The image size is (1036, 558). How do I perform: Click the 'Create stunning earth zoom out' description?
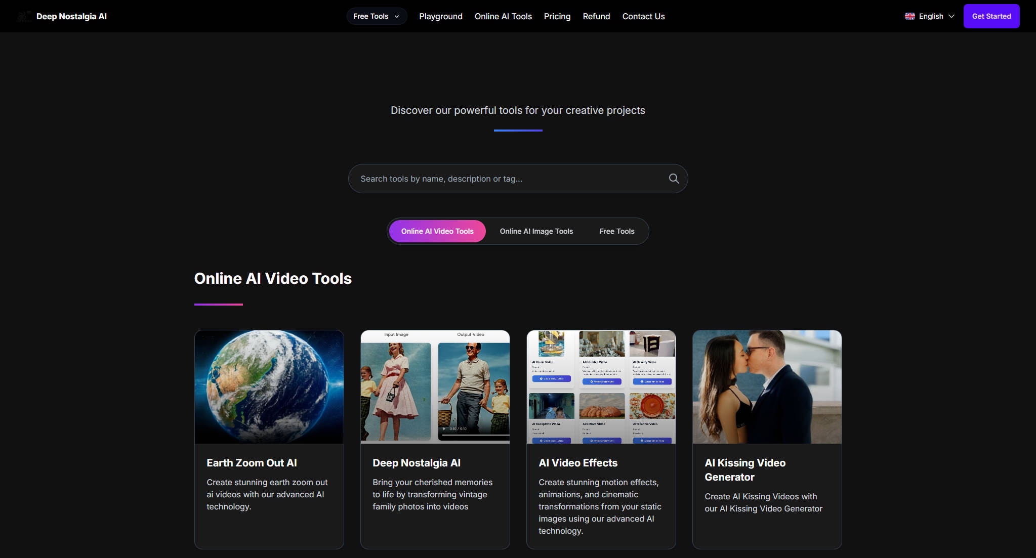tap(267, 494)
